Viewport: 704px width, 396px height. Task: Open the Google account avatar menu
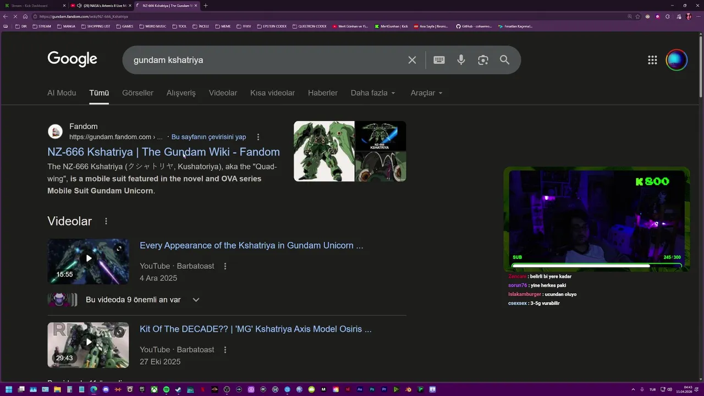(x=676, y=60)
